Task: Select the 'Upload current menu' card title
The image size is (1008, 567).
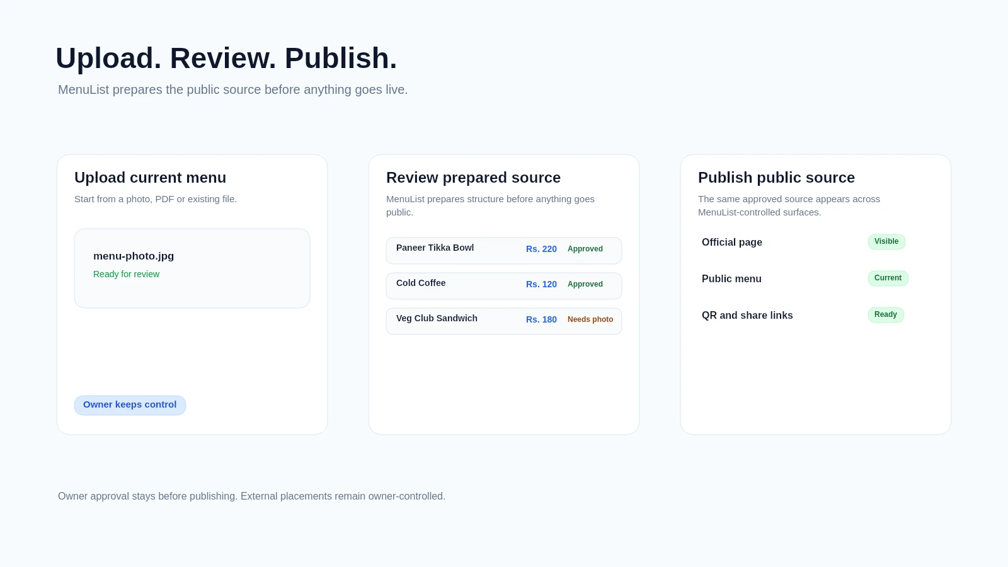Action: click(150, 178)
